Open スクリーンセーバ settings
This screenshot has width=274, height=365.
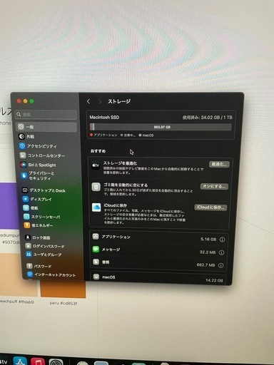click(41, 217)
